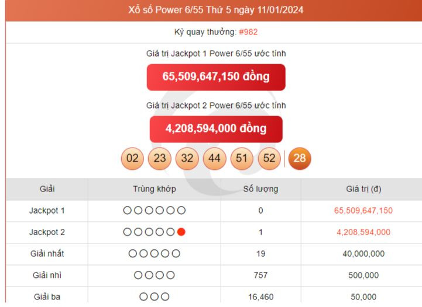The height and width of the screenshot is (307, 422).
Task: Click the Xổ số Power 6/55 title bar
Action: (215, 11)
